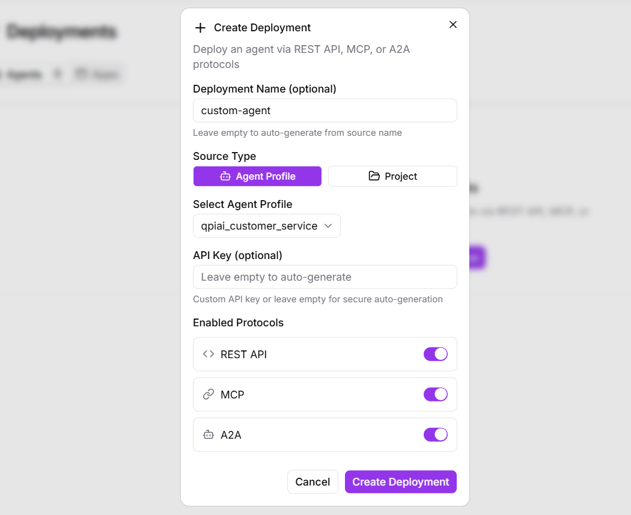The image size is (631, 515).
Task: Switch source type to Project
Action: 392,176
